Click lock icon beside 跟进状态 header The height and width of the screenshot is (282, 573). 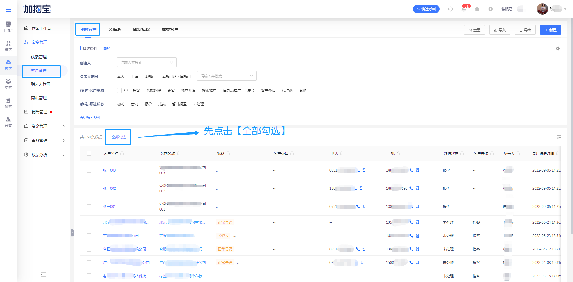pos(462,153)
